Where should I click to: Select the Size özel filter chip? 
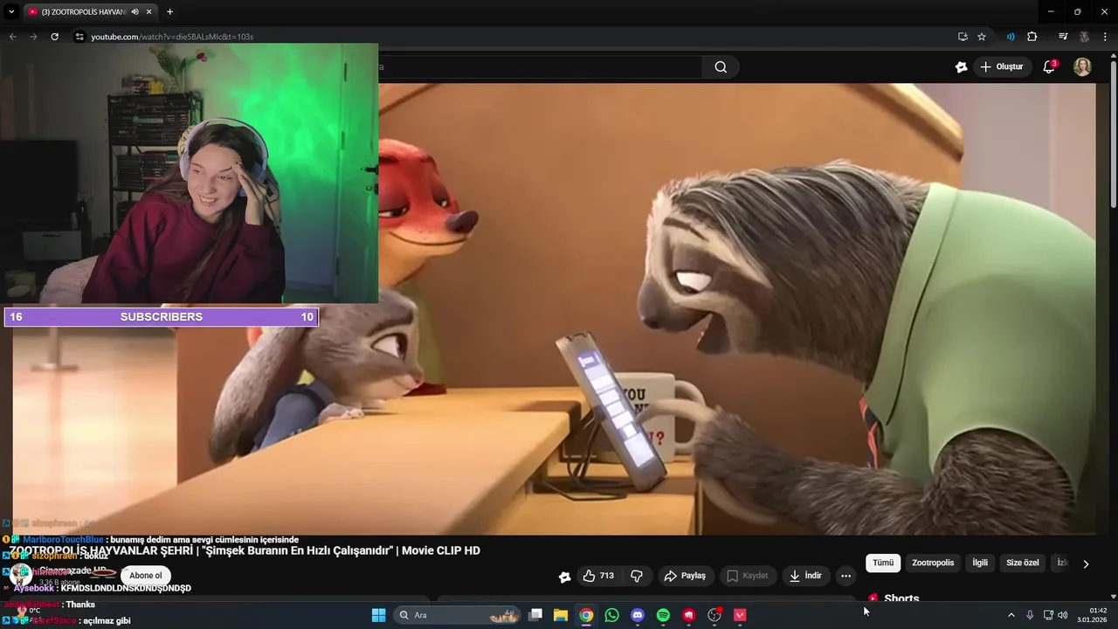1022,563
